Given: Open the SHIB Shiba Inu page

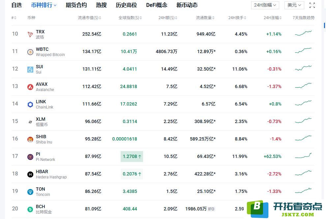Looking at the screenshot, I should 44,139.
